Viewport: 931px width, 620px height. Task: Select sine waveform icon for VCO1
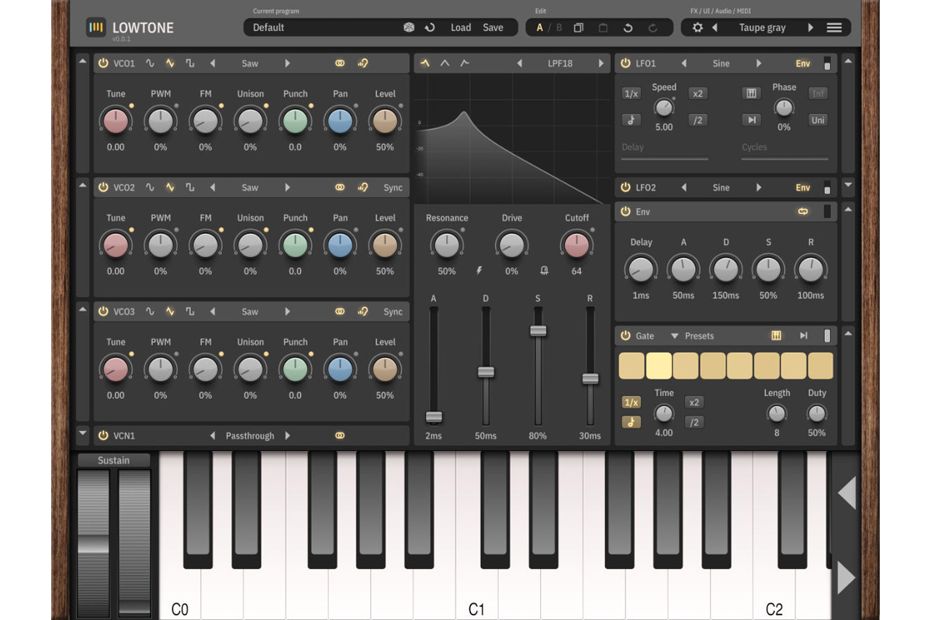[x=151, y=64]
